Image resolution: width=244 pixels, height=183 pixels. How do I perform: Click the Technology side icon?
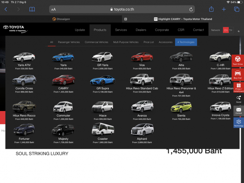238,123
